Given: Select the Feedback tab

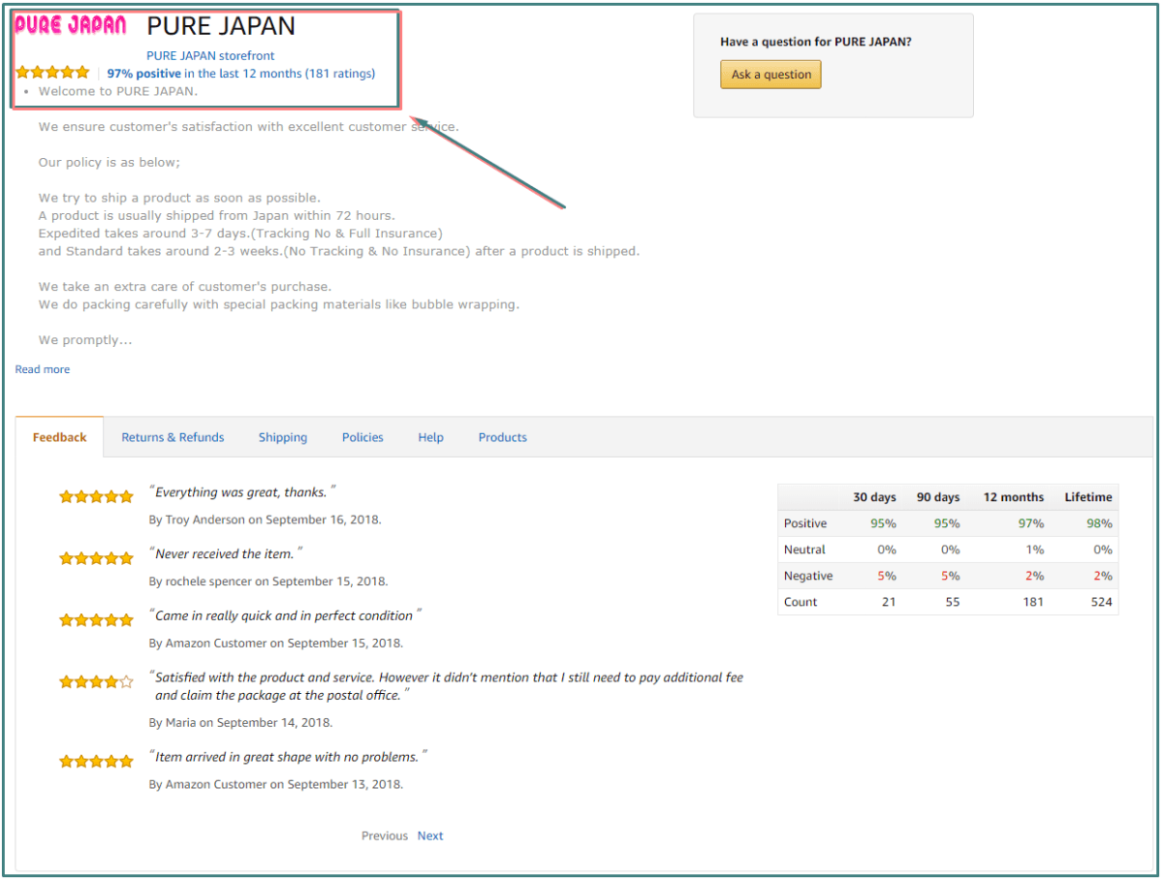Looking at the screenshot, I should pyautogui.click(x=60, y=437).
